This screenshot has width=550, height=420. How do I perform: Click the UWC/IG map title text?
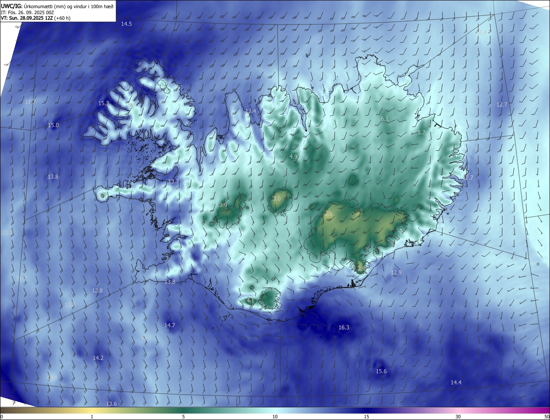pos(57,6)
